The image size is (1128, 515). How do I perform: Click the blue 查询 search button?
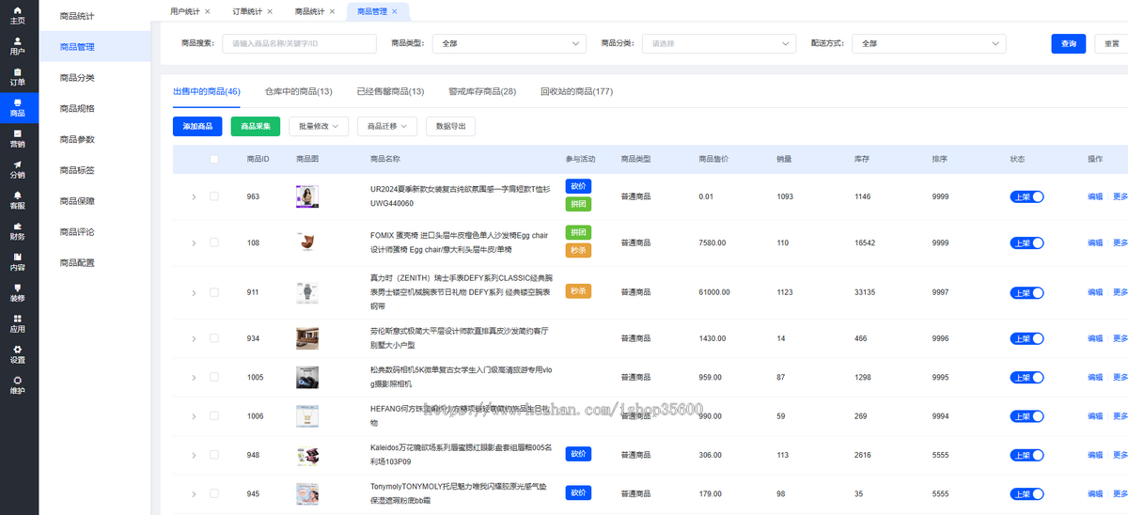pyautogui.click(x=1069, y=43)
